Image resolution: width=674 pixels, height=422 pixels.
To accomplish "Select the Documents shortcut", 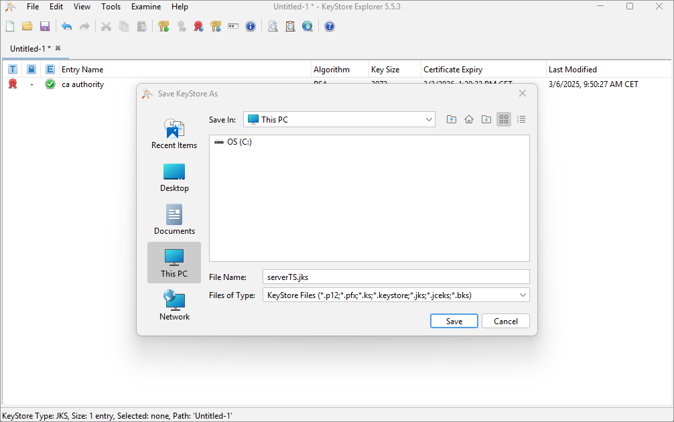I will [174, 220].
